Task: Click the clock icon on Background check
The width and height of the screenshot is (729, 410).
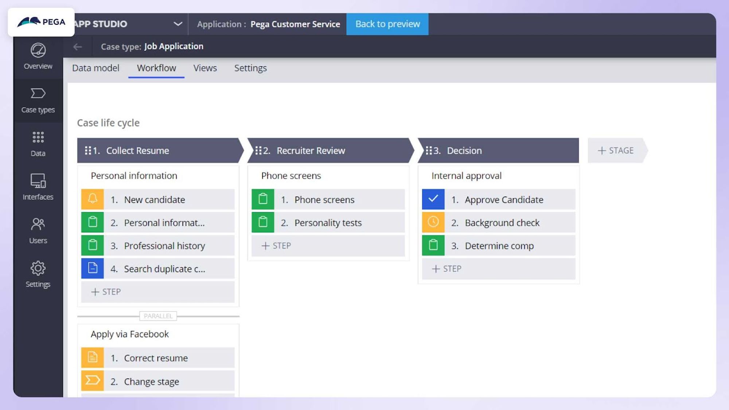Action: pos(433,222)
